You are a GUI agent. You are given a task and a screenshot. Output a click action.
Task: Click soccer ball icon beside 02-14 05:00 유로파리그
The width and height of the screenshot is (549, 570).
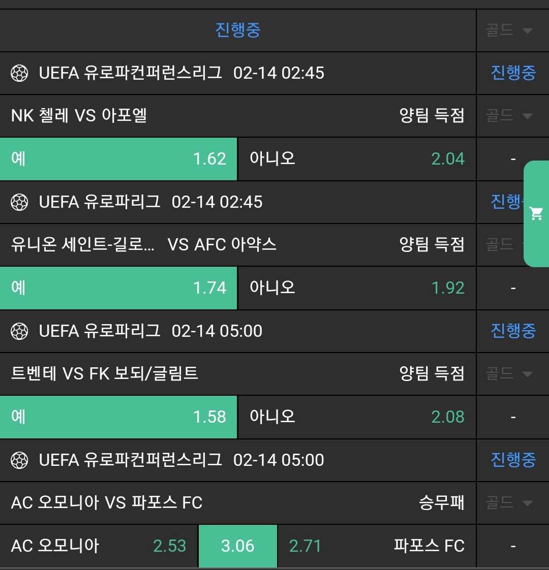tap(19, 331)
